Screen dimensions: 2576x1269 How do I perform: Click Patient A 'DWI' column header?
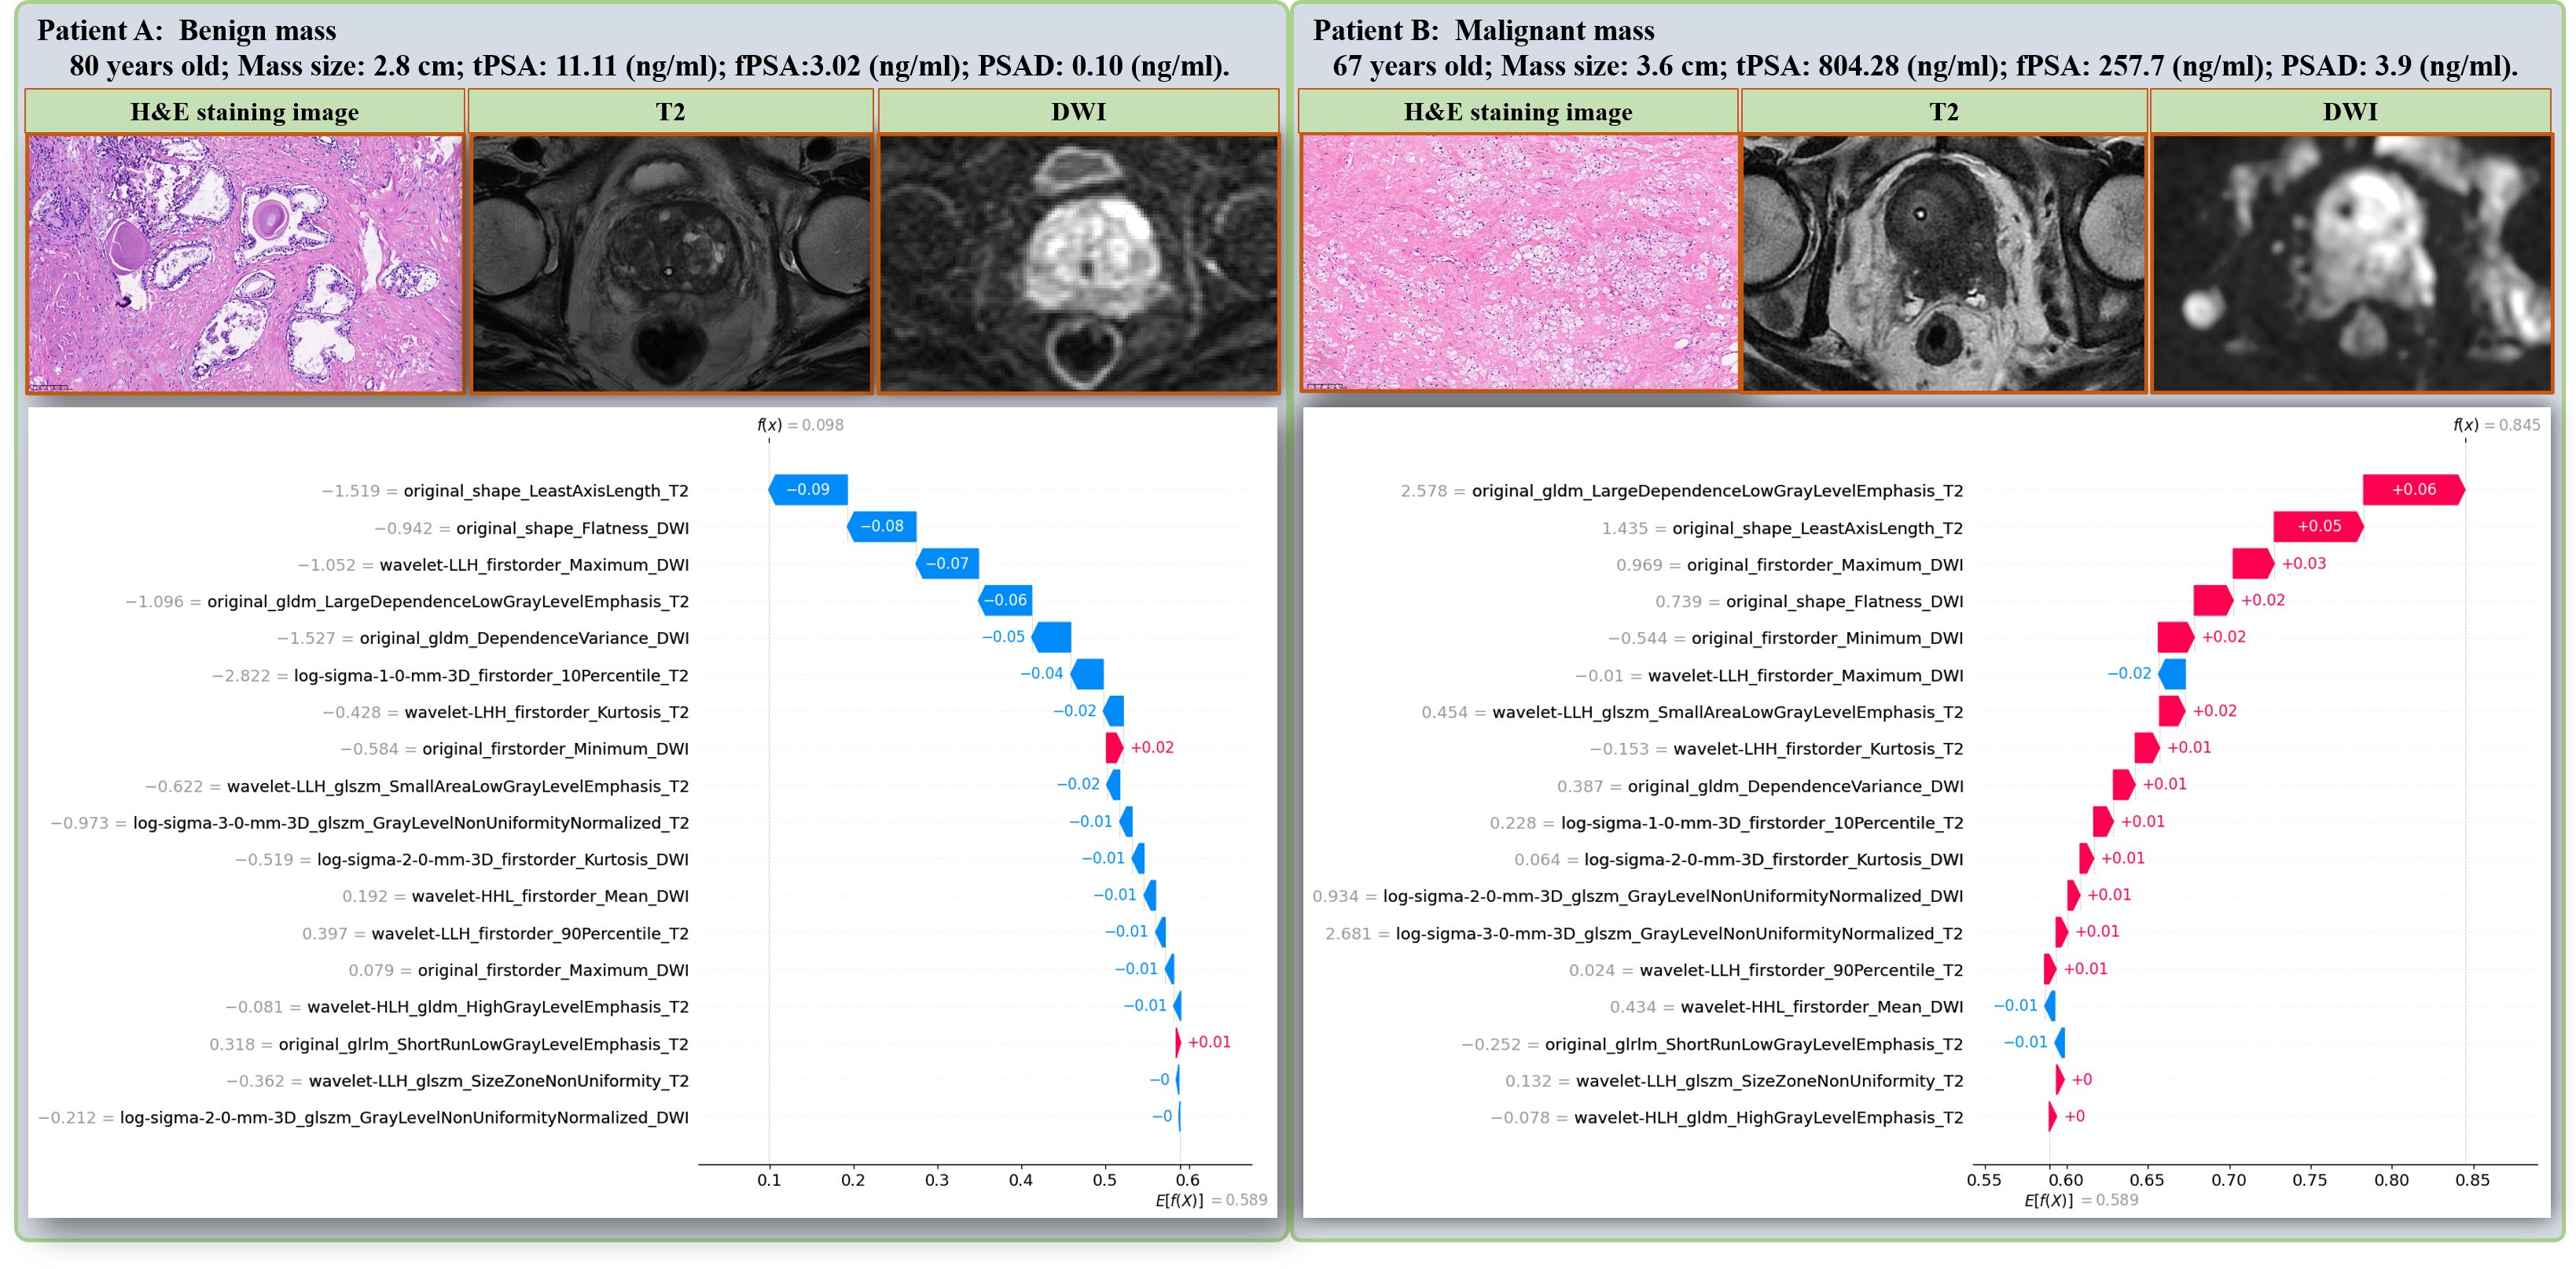coord(1078,111)
